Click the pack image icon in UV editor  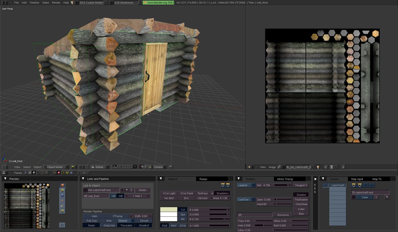[x=318, y=167]
